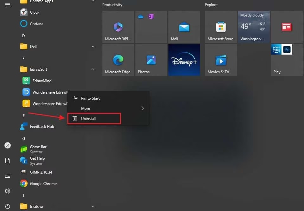
Task: Click the yellow Wondershare Edraw app icon
Action: pyautogui.click(x=26, y=103)
